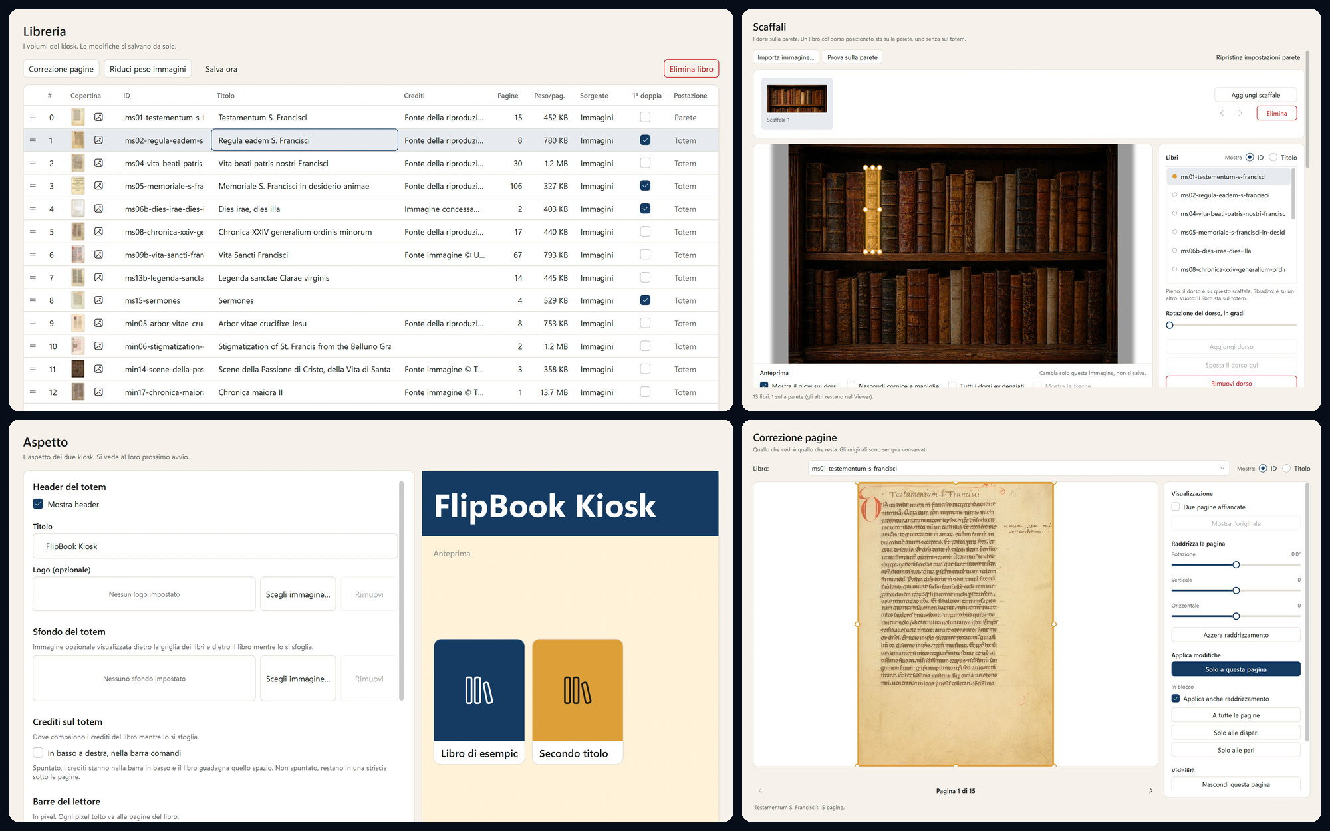Click Azzera raddrizzamento button
Screen dimensions: 1330x831
coord(1236,635)
